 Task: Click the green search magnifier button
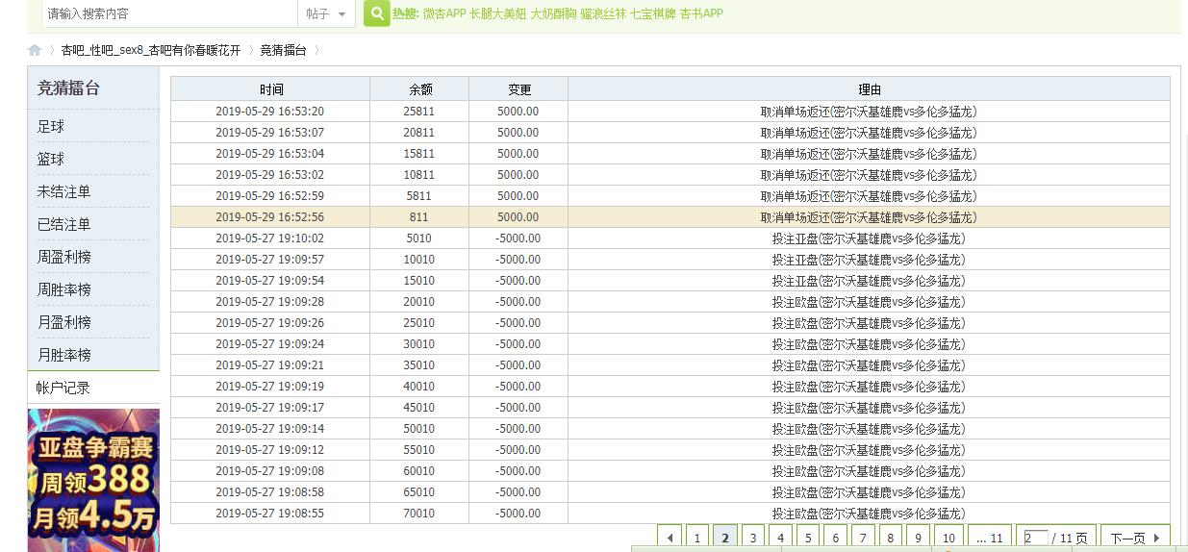point(377,13)
